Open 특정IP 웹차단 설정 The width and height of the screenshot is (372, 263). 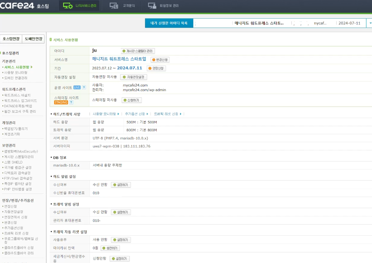pyautogui.click(x=18, y=184)
